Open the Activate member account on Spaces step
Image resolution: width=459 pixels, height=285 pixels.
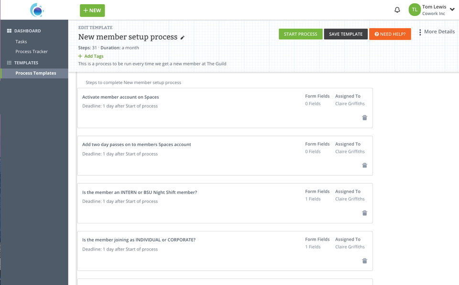[x=120, y=97]
